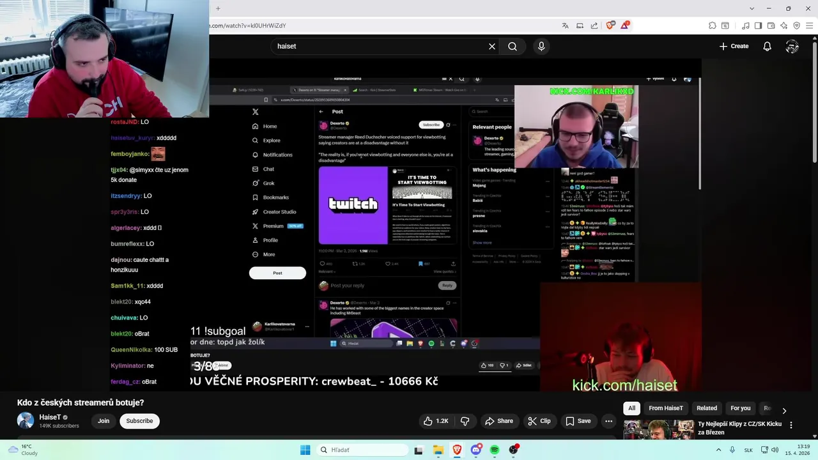Screen dimensions: 818x460
Task: Create a Clip of the video
Action: click(x=539, y=421)
